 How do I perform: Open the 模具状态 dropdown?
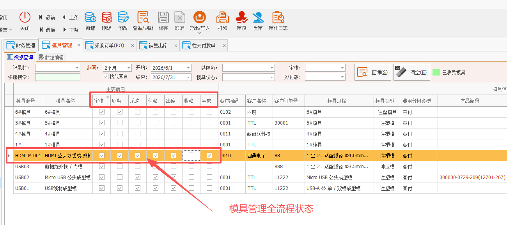(x=272, y=77)
